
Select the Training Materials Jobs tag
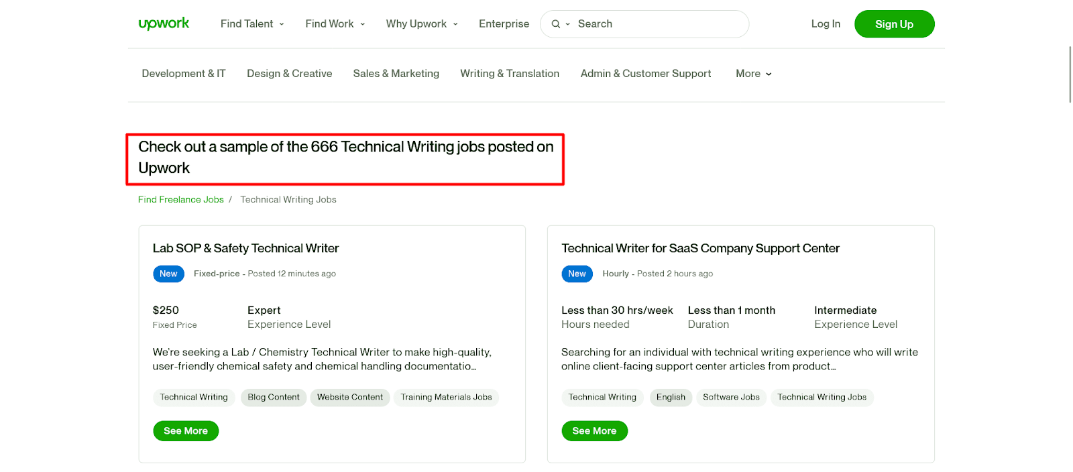446,398
